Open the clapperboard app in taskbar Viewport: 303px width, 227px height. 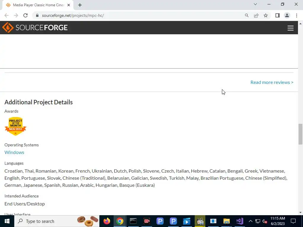(200, 221)
